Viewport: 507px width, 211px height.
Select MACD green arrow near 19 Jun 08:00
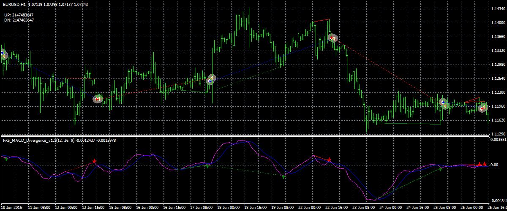coord(283,176)
